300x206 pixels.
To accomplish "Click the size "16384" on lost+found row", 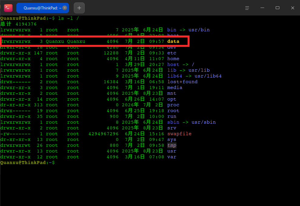I will (111, 82).
